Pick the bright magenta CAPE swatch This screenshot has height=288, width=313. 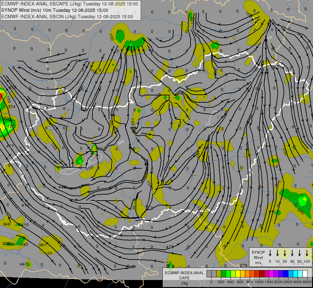271,274
